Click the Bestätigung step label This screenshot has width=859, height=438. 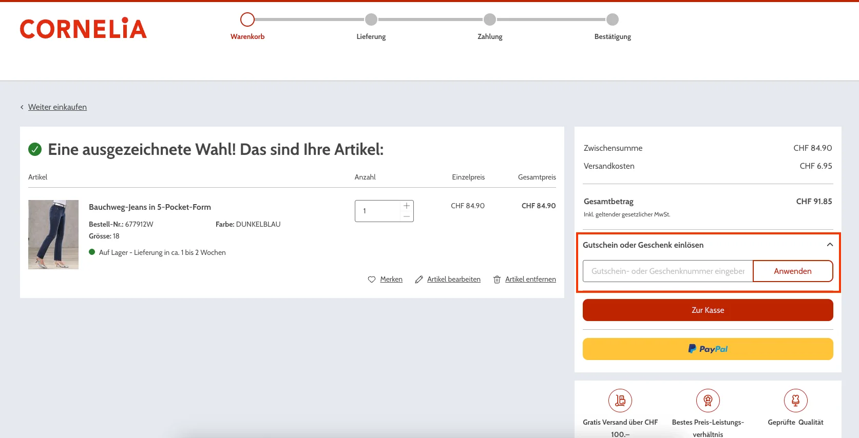tap(613, 36)
